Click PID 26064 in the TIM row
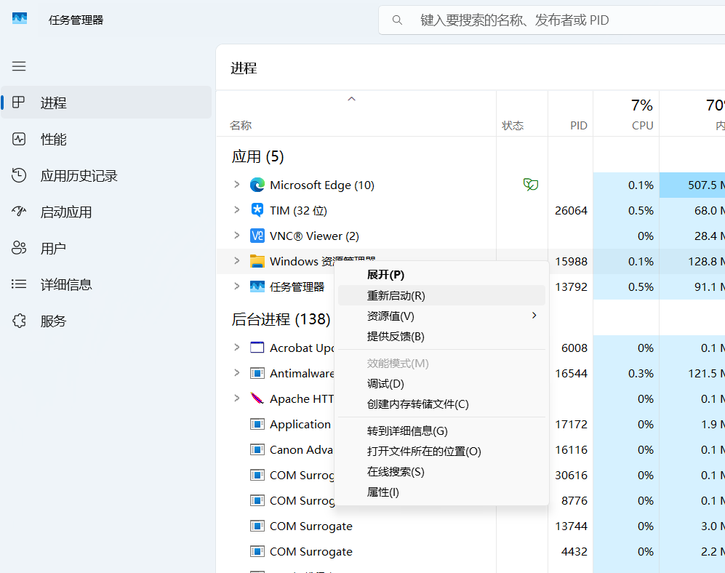Screen dimensions: 725x573 click(571, 210)
